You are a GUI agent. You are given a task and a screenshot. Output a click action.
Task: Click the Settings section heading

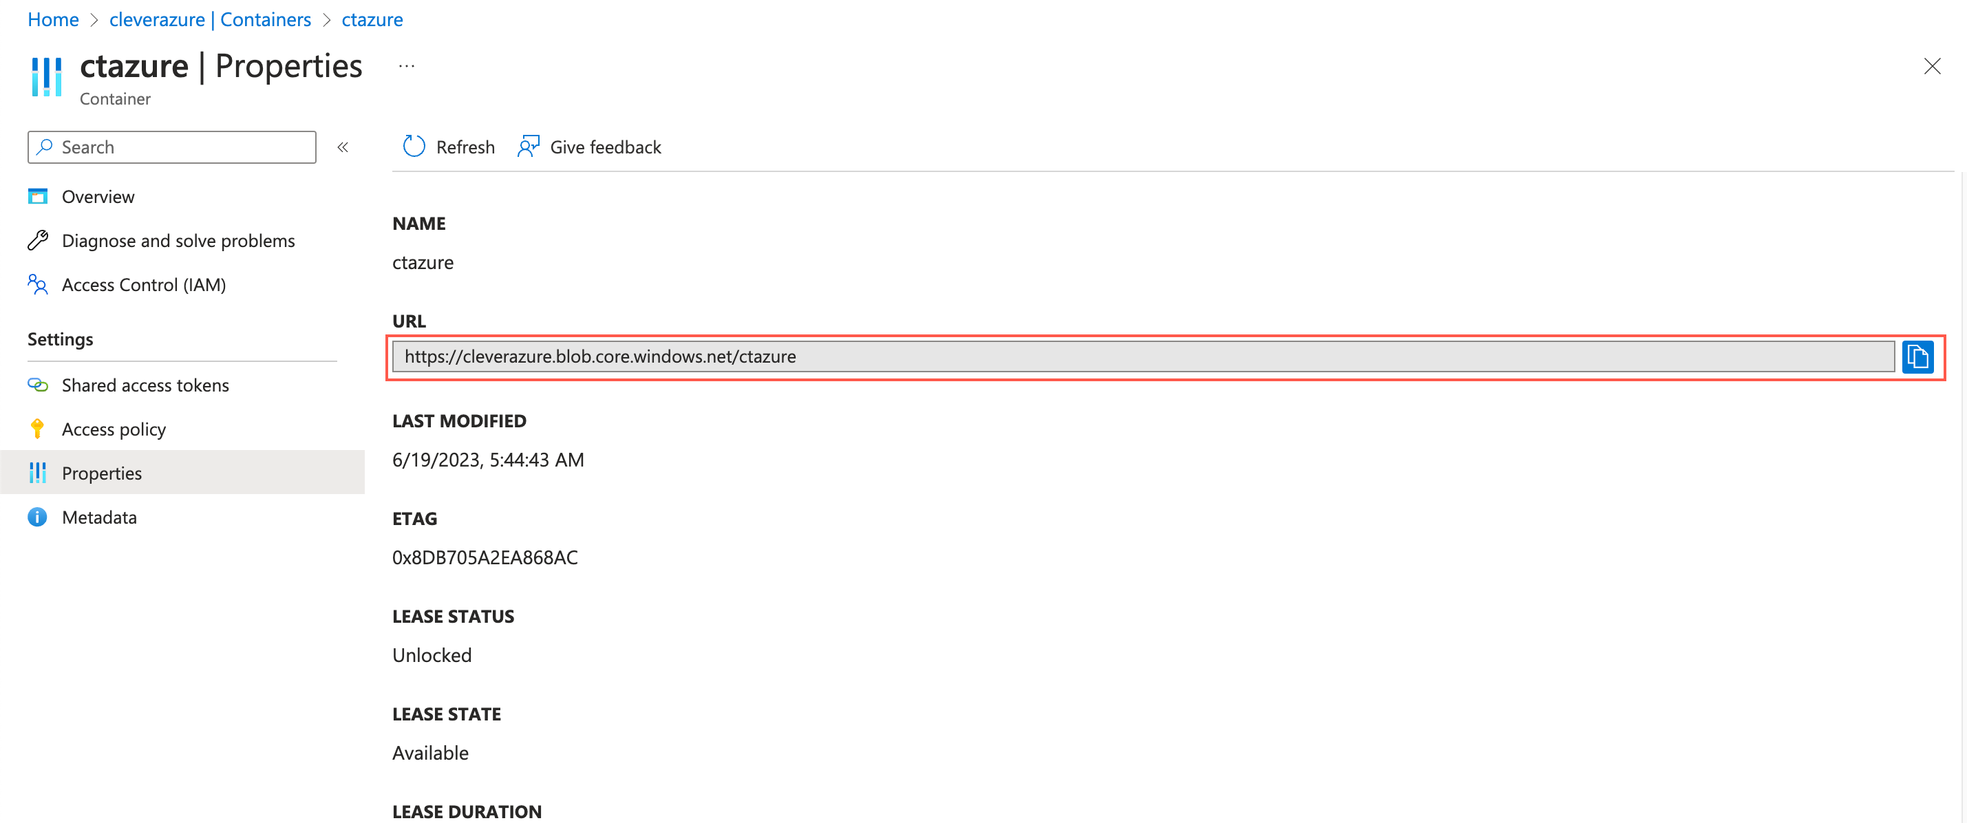coord(61,339)
